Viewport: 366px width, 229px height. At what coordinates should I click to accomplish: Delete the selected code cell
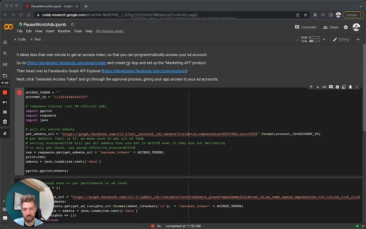point(350,87)
